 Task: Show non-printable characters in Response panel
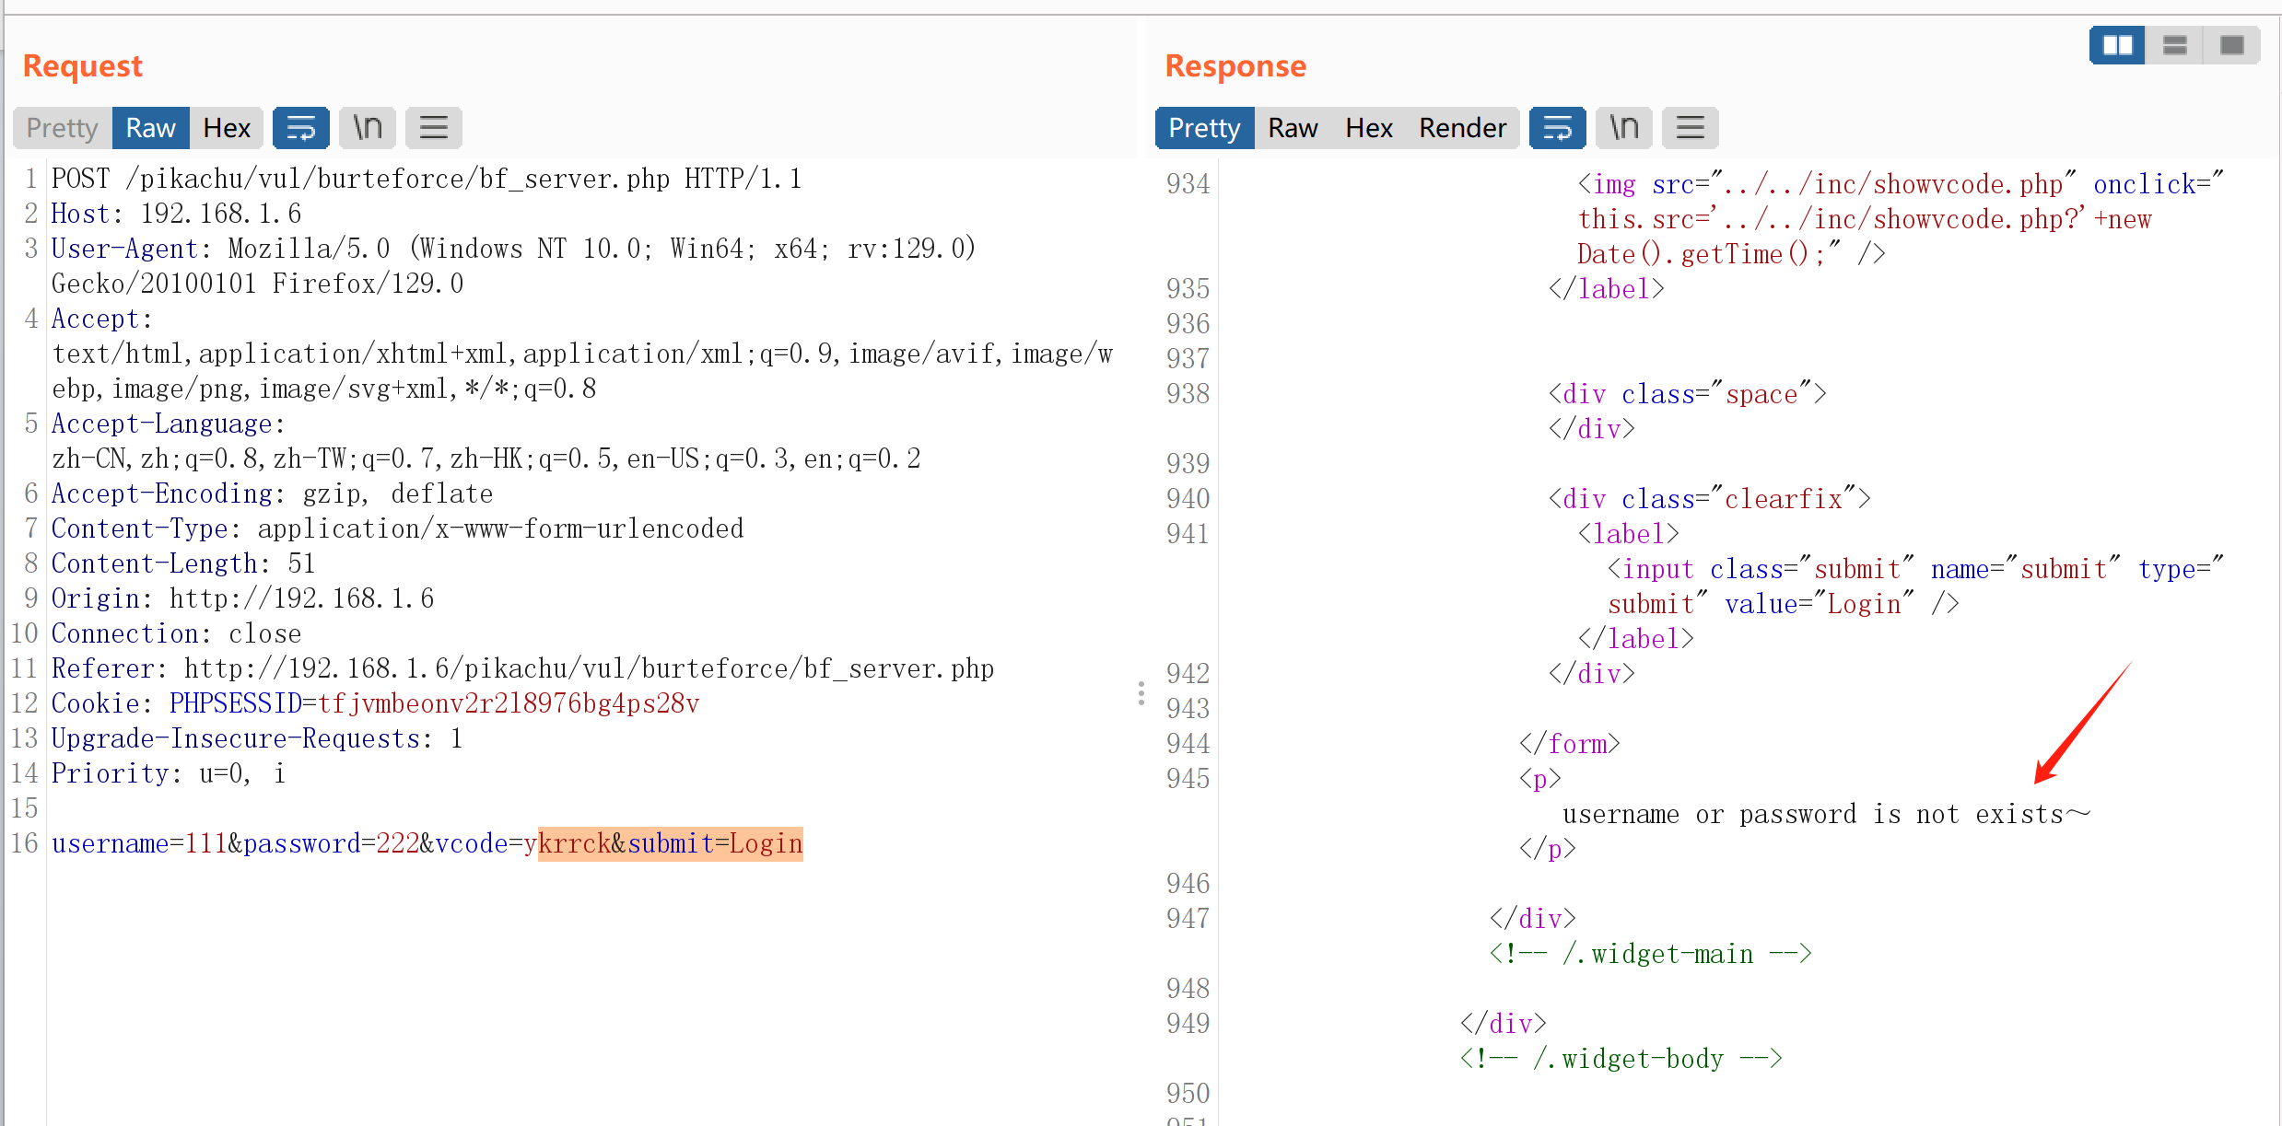click(1623, 128)
